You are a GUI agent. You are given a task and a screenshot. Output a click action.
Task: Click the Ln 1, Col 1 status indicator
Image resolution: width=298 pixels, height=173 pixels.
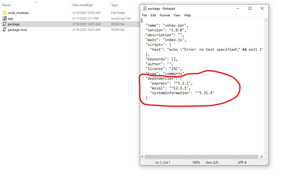pyautogui.click(x=162, y=162)
